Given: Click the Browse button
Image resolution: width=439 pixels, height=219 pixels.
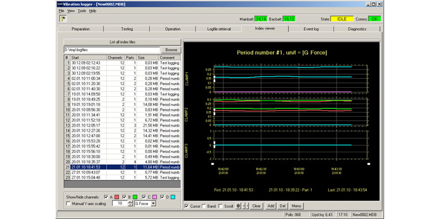Looking at the screenshot, I should [171, 50].
